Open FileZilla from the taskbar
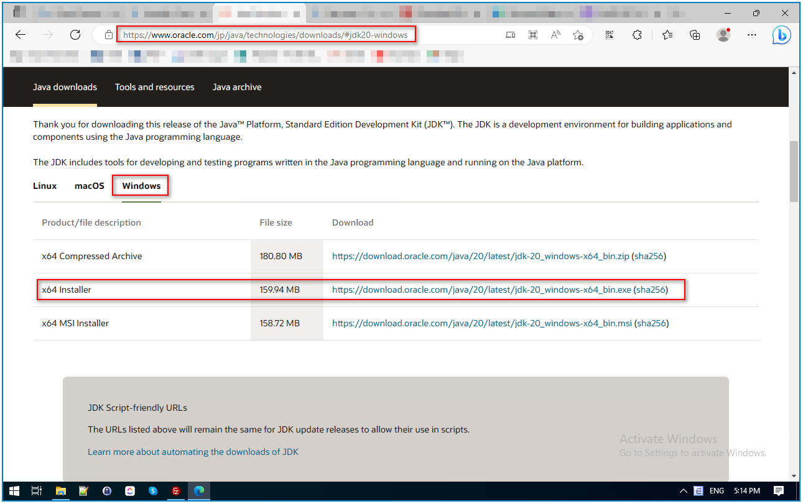Viewport: 803px width, 504px height. point(176,491)
